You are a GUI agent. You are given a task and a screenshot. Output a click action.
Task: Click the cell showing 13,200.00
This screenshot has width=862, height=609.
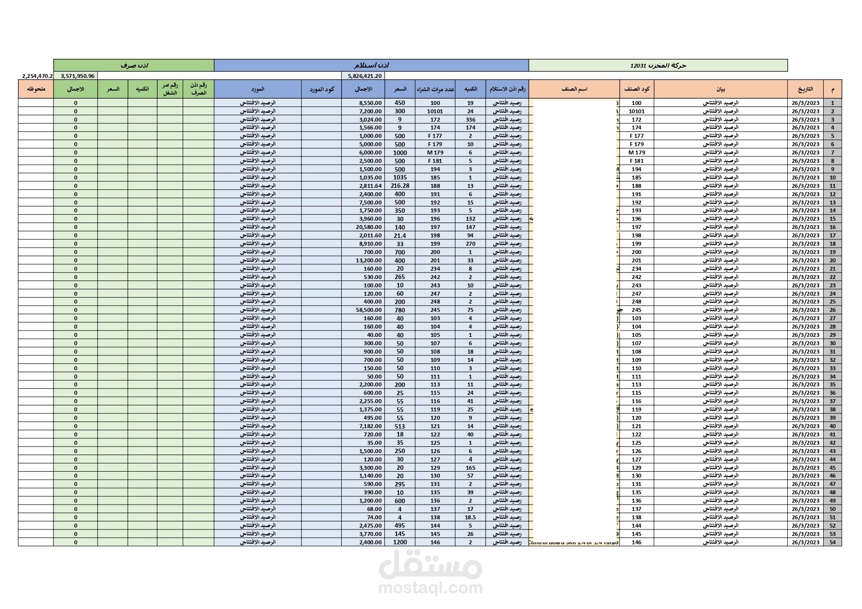363,260
